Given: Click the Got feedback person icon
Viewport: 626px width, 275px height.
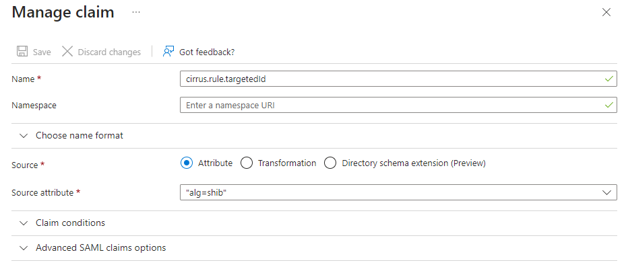Looking at the screenshot, I should tap(168, 52).
